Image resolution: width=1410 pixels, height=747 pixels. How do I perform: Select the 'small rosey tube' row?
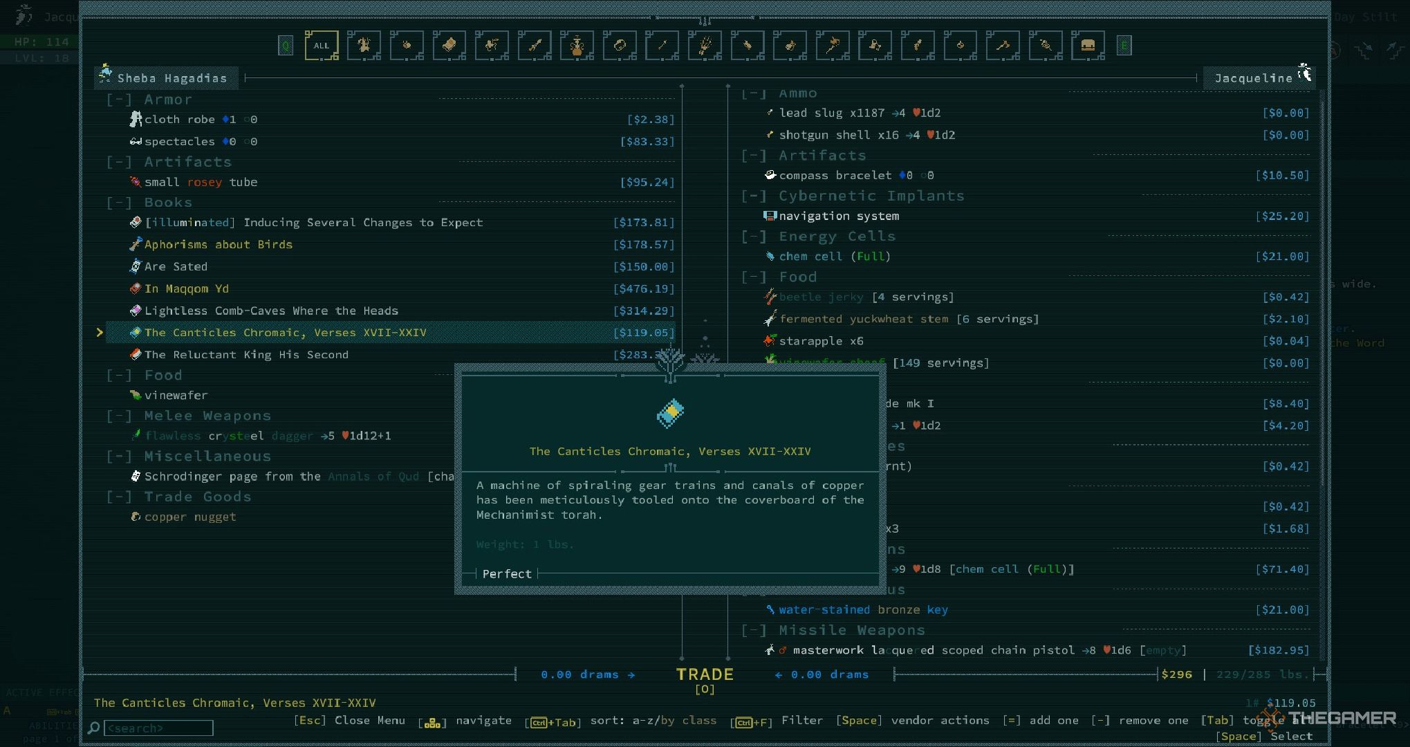pyautogui.click(x=391, y=182)
